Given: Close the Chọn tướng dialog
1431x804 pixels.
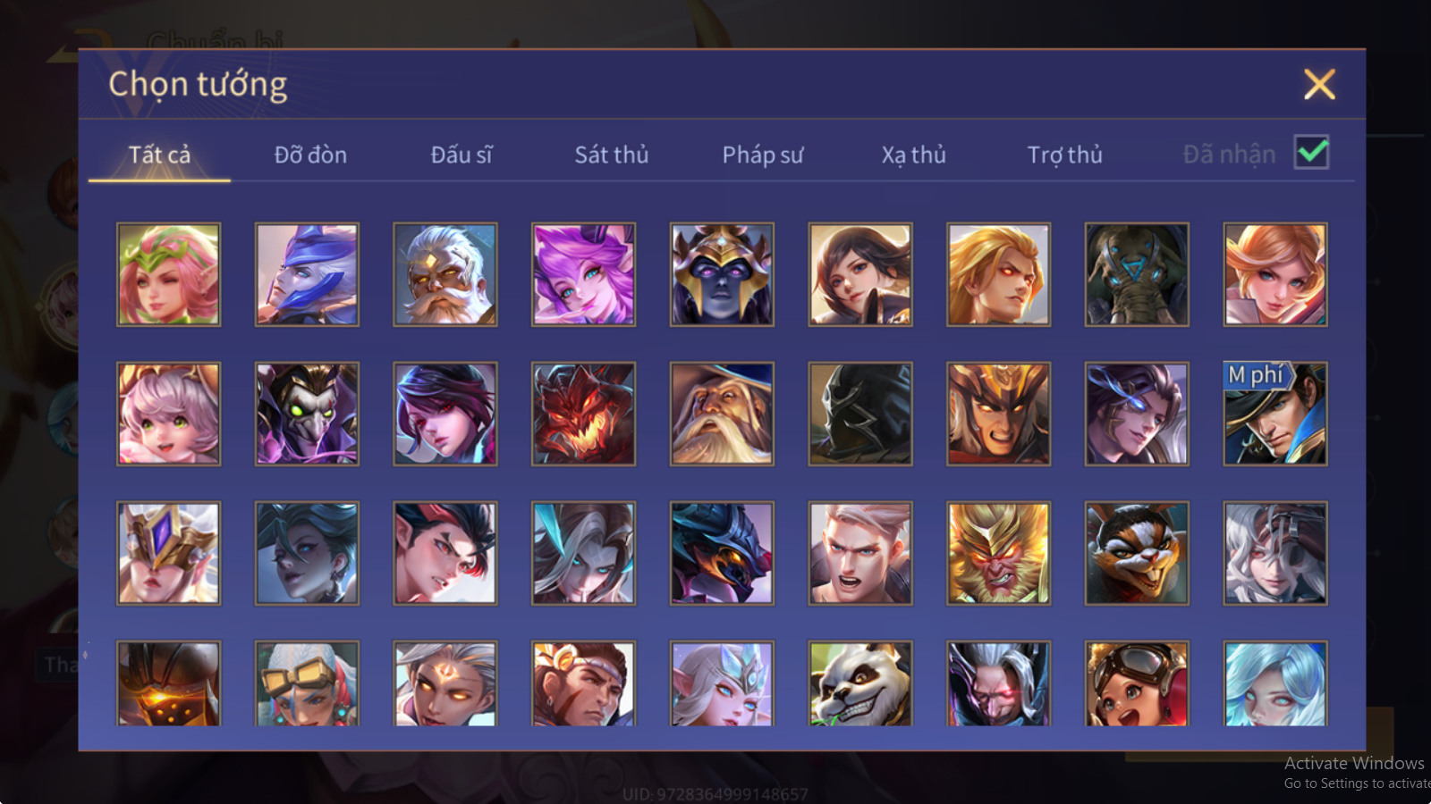Looking at the screenshot, I should point(1319,85).
